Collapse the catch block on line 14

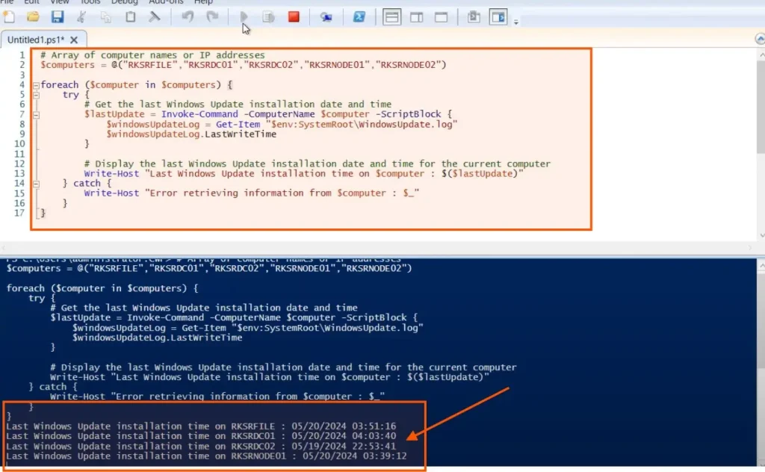pos(36,184)
